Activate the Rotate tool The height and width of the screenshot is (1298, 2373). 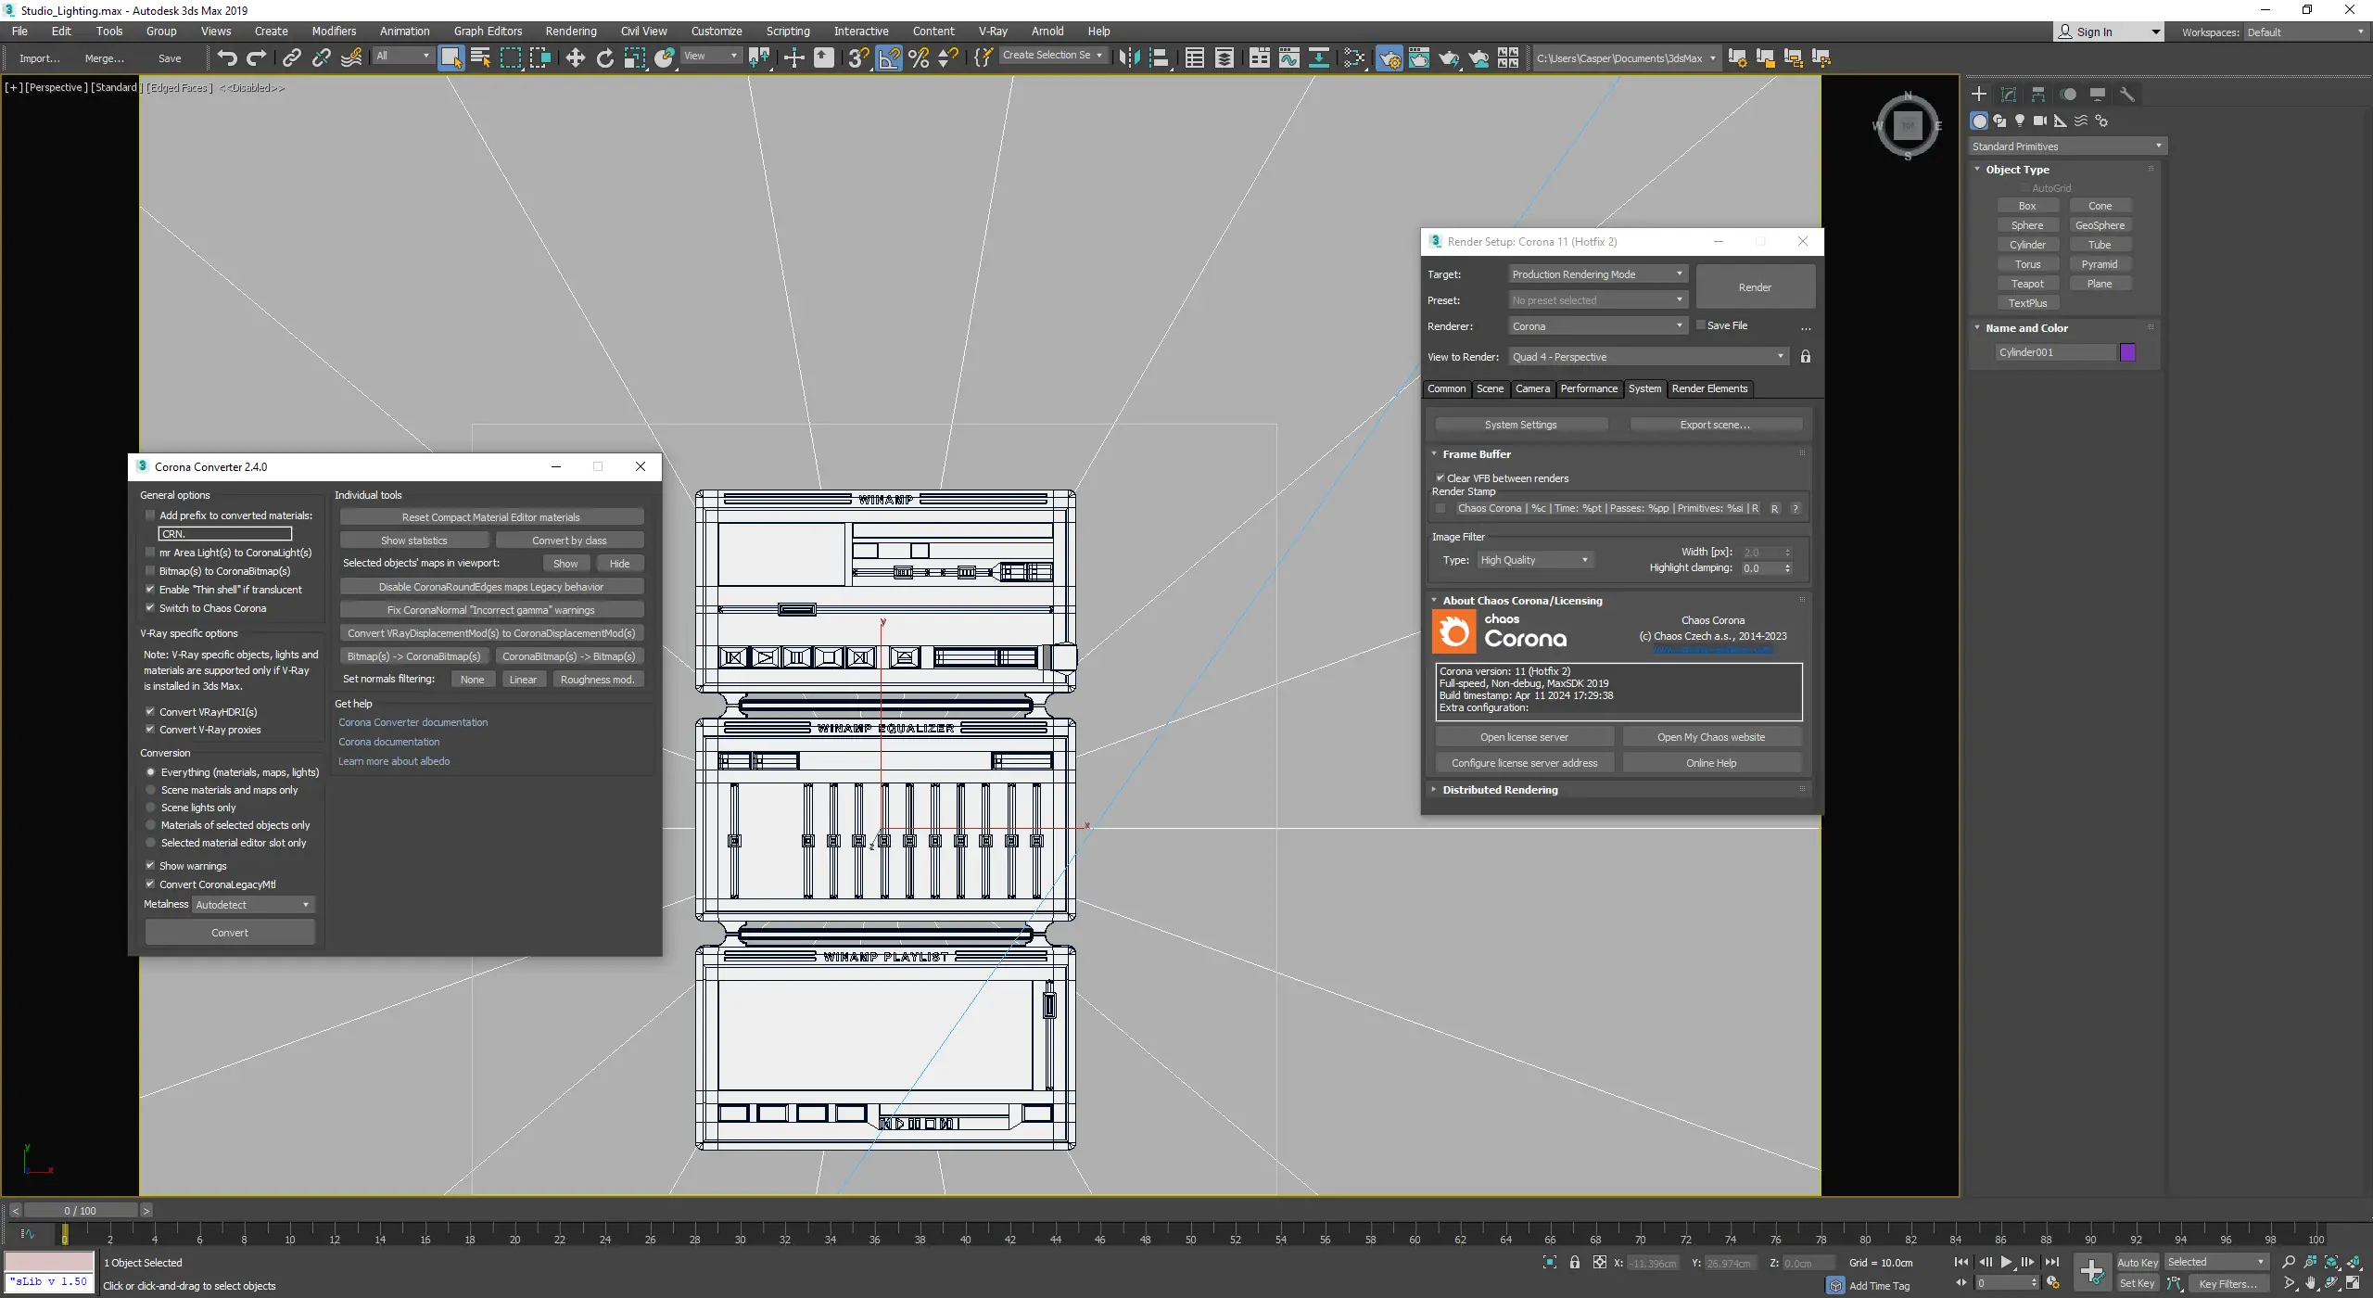(604, 58)
